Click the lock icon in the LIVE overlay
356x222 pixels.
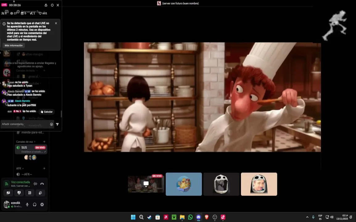pyautogui.click(x=46, y=5)
